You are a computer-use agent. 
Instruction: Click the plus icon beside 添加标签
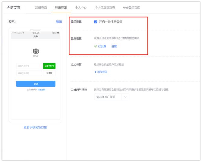pos(96,72)
